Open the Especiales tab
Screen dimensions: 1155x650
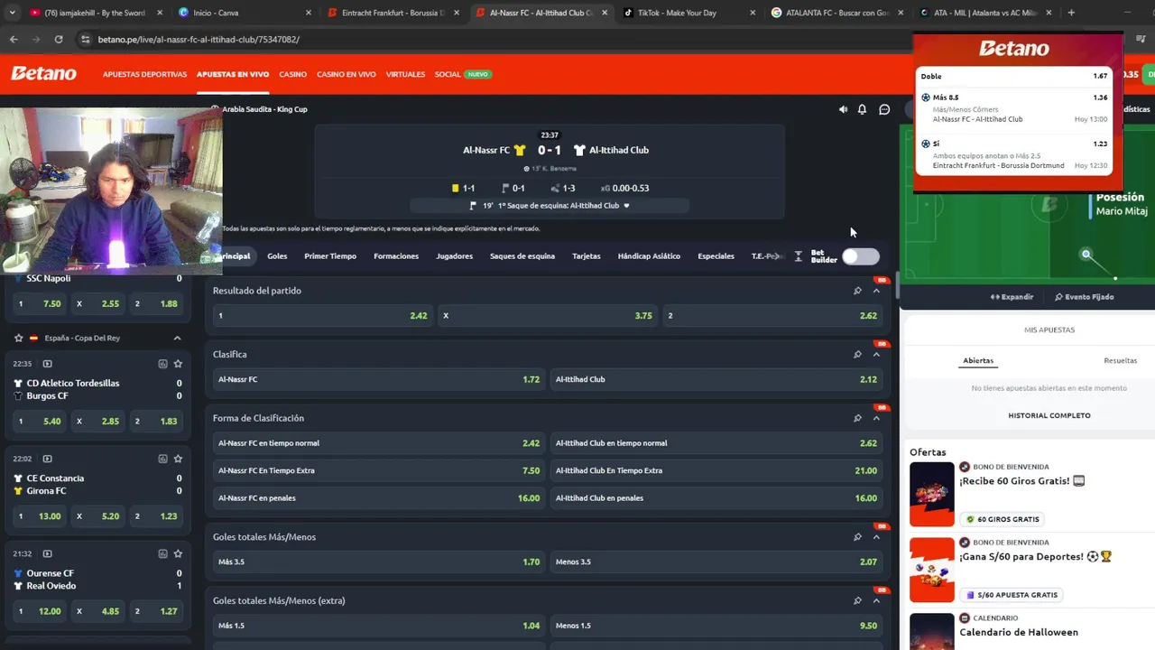click(x=716, y=256)
